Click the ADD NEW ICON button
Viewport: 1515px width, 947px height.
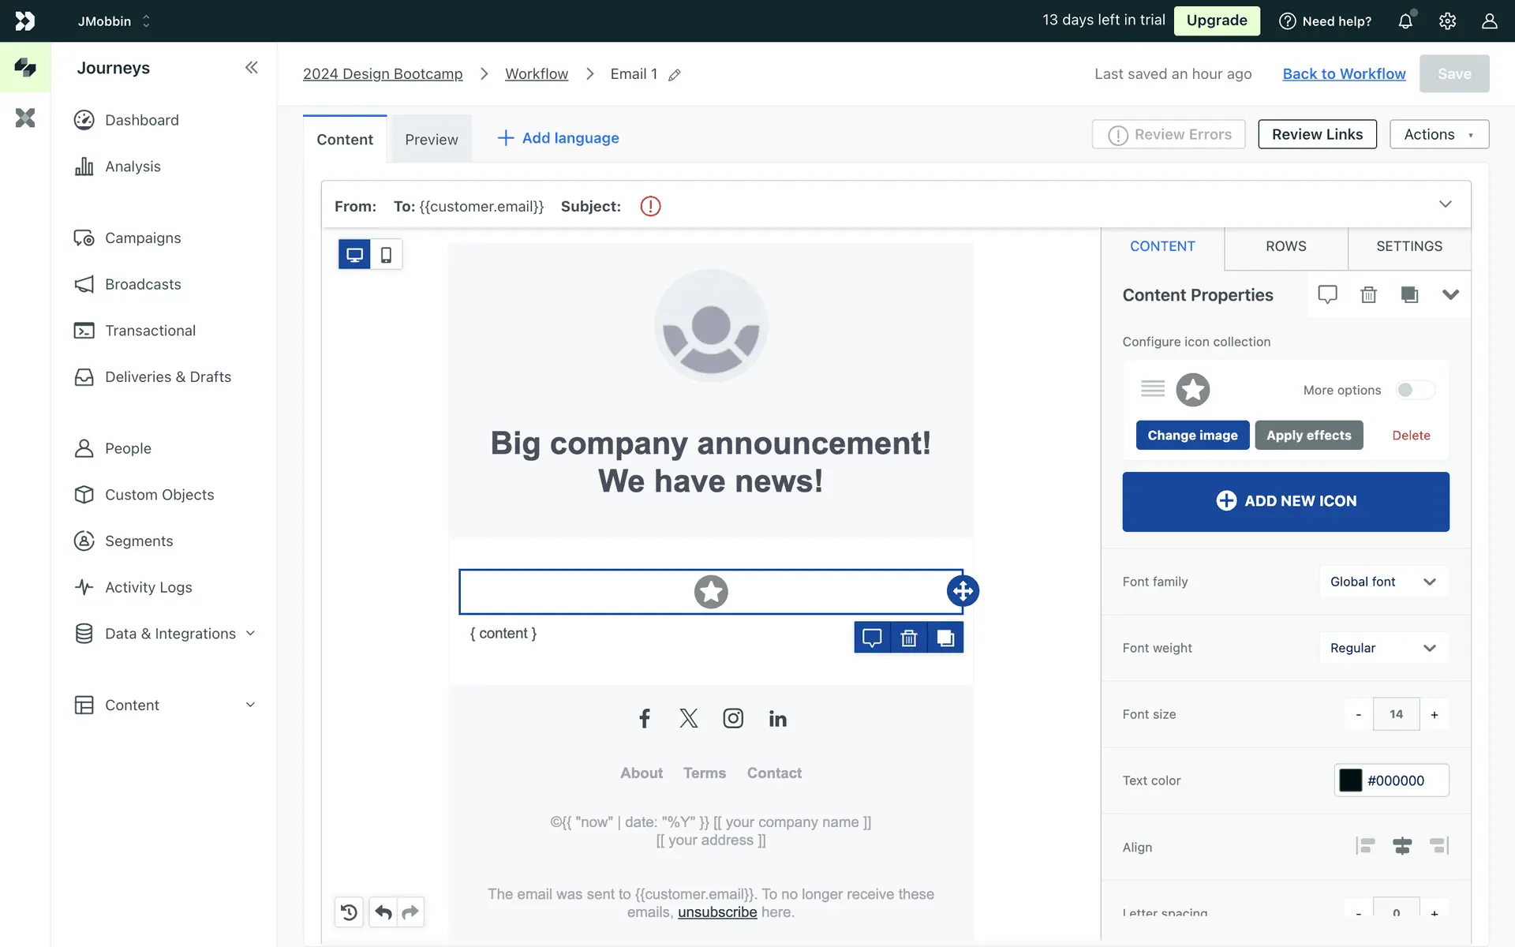pos(1285,501)
